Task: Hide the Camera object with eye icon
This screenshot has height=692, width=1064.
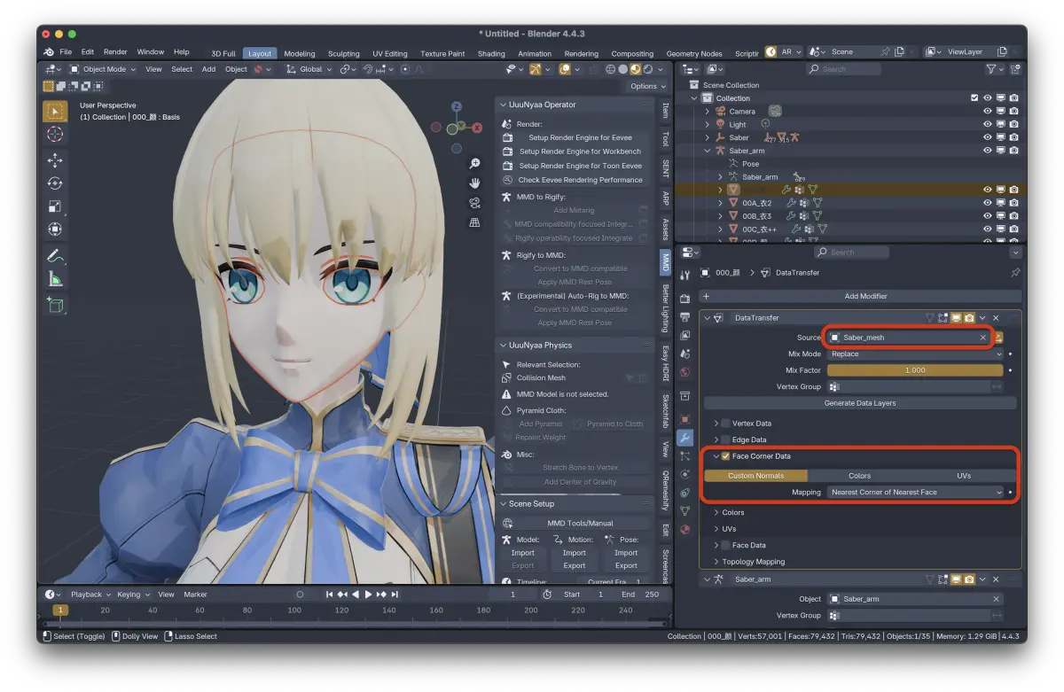Action: [987, 112]
